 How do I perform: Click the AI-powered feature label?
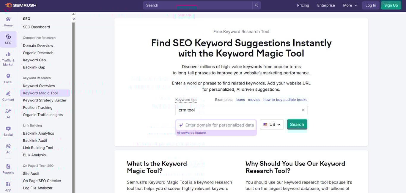point(191,133)
